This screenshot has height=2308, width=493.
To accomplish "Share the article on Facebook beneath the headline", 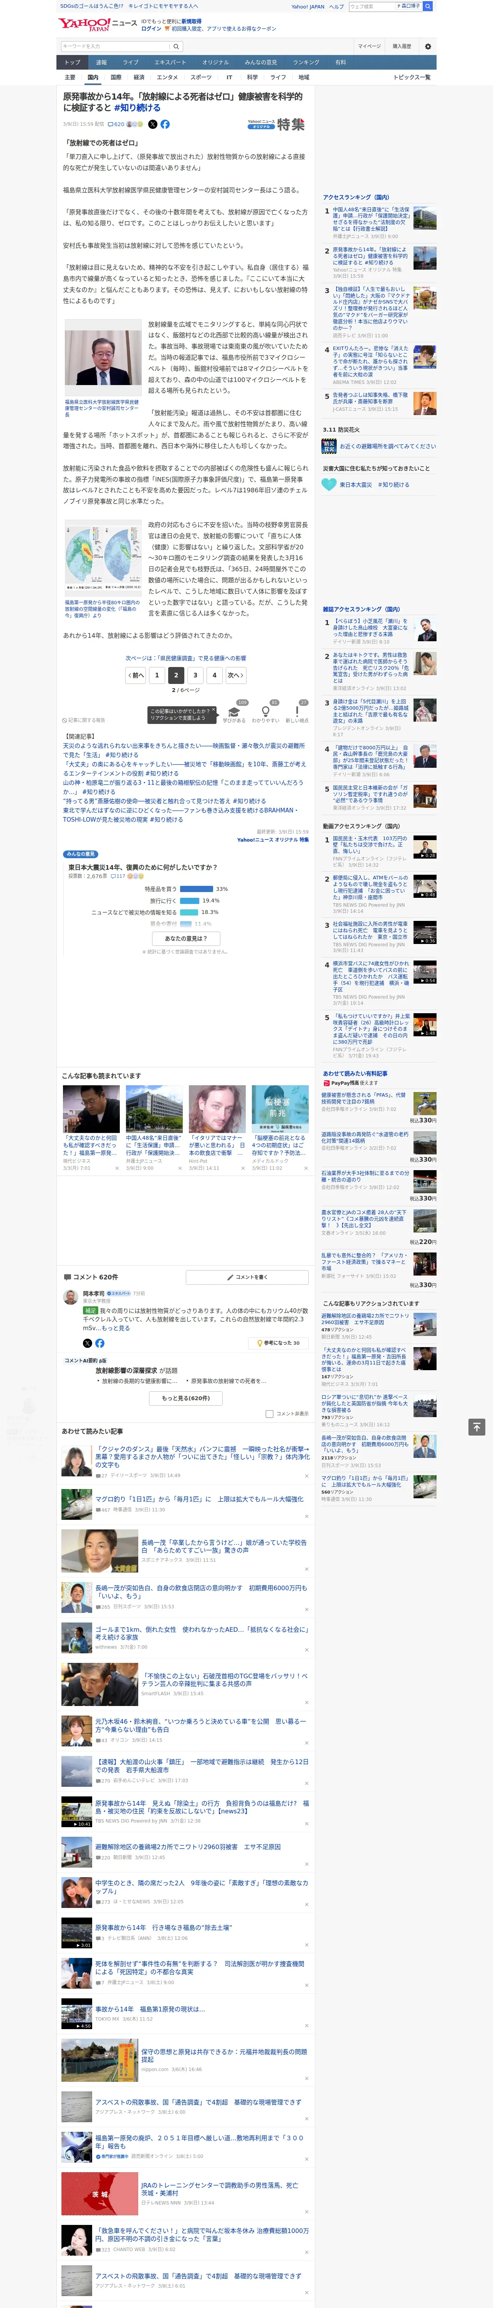I will pos(165,125).
